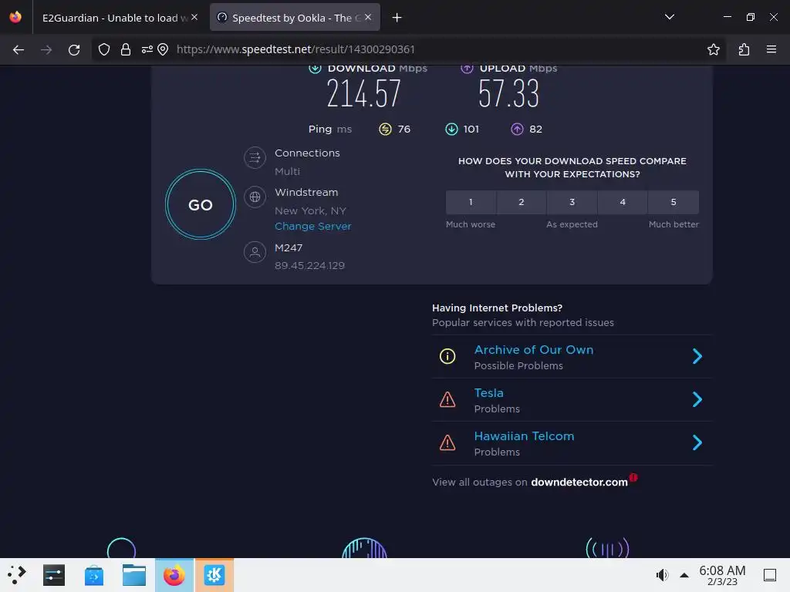Click the padlock site security icon

point(126,49)
